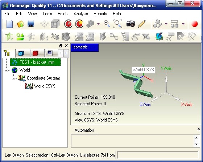The image size is (203, 162).
Task: Open dropdown arrow beside shapes-and-pen tool
Action: pos(166,24)
